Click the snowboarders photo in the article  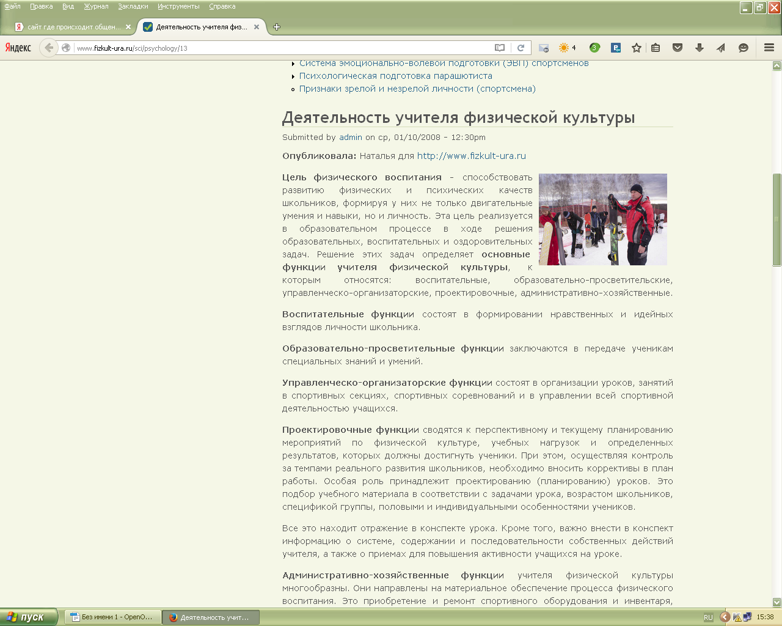(603, 219)
